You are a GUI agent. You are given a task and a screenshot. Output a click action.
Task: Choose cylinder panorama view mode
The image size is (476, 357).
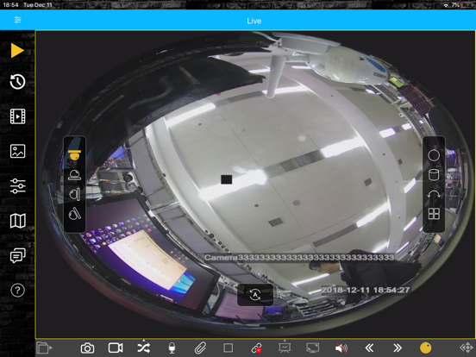coord(434,175)
